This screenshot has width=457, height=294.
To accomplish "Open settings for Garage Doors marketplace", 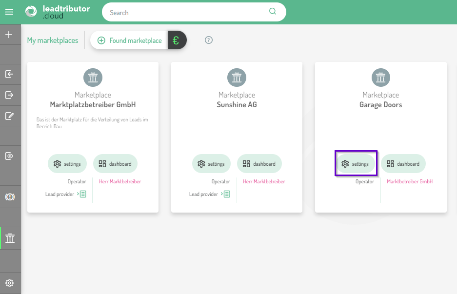I will point(356,164).
